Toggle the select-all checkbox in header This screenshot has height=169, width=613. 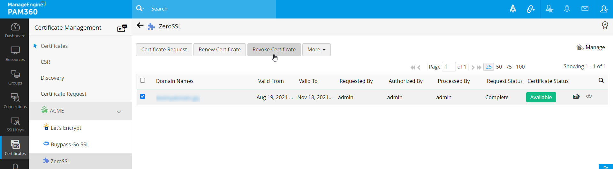click(x=143, y=80)
